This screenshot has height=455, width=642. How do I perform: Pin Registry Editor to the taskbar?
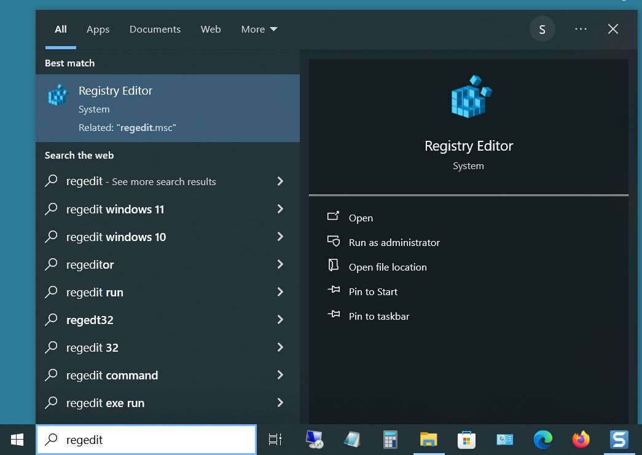click(378, 316)
